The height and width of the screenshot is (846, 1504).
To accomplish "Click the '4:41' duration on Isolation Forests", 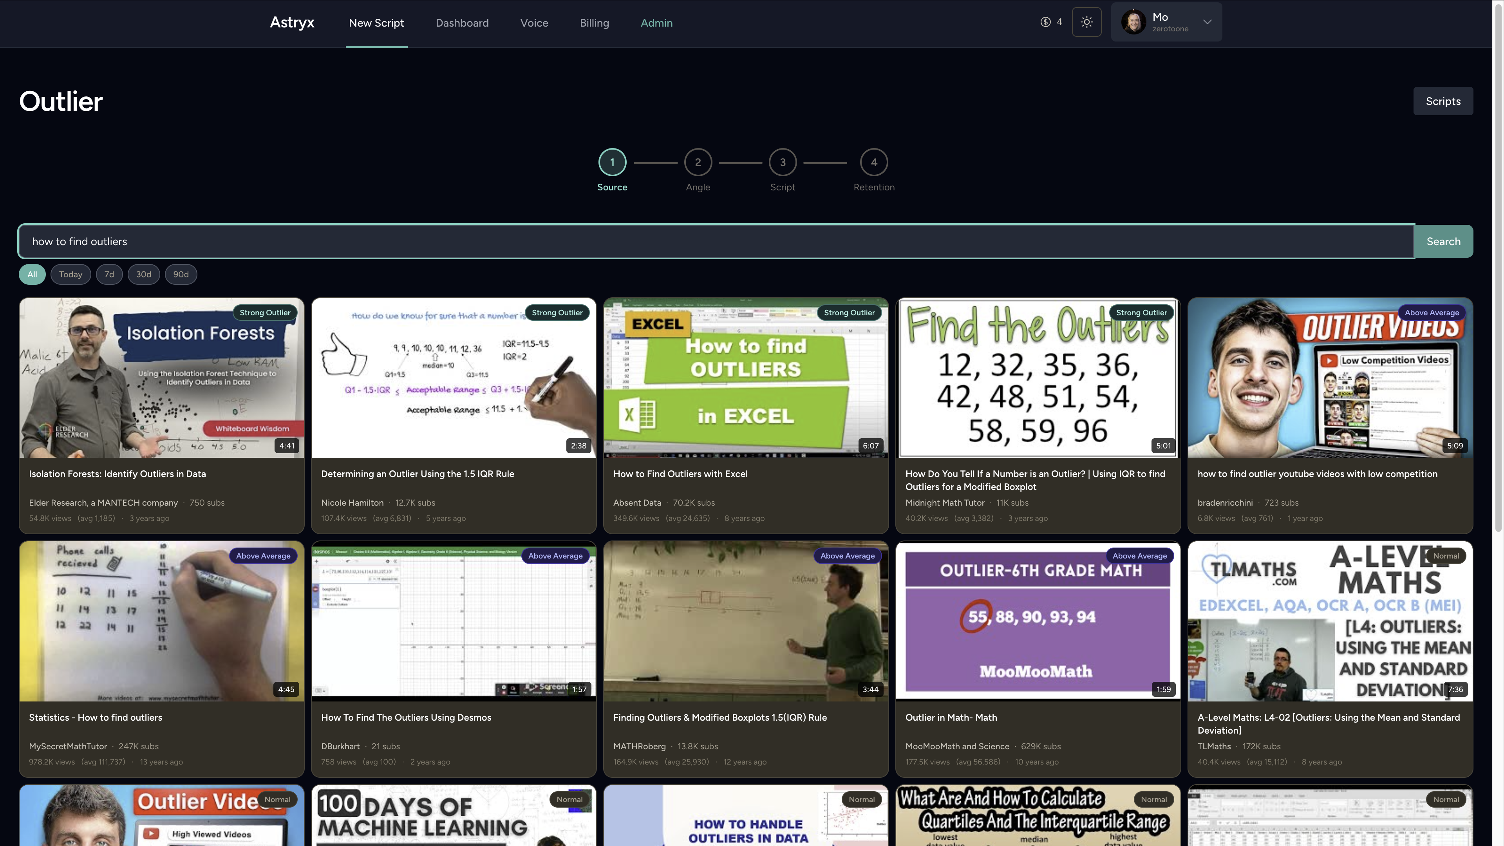I will pyautogui.click(x=287, y=446).
